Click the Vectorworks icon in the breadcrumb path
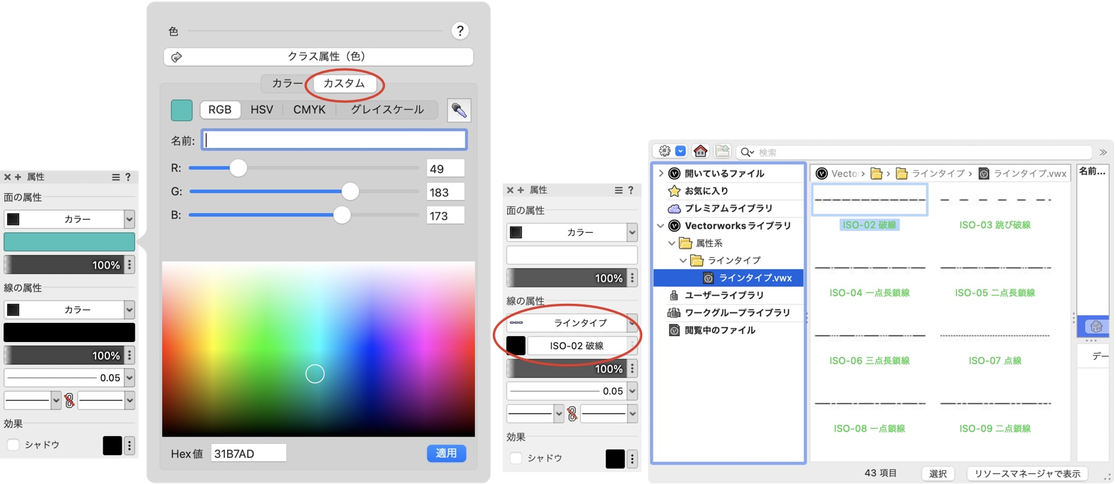The width and height of the screenshot is (1116, 484). (x=821, y=174)
